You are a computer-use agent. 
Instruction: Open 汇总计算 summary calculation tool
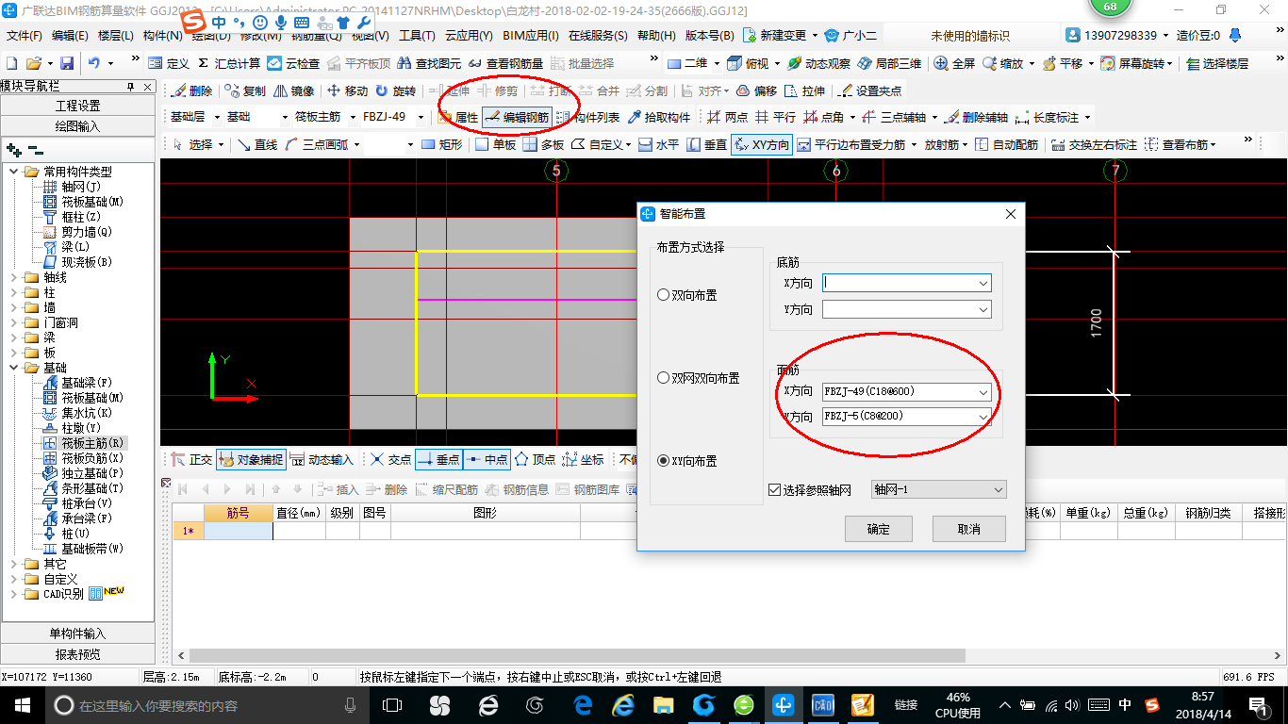pyautogui.click(x=229, y=63)
